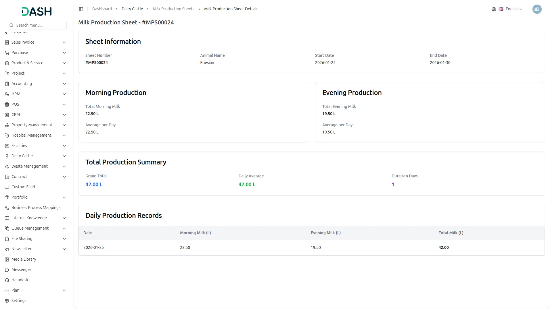
Task: Click the Helpdesk headset icon
Action: pyautogui.click(x=7, y=280)
